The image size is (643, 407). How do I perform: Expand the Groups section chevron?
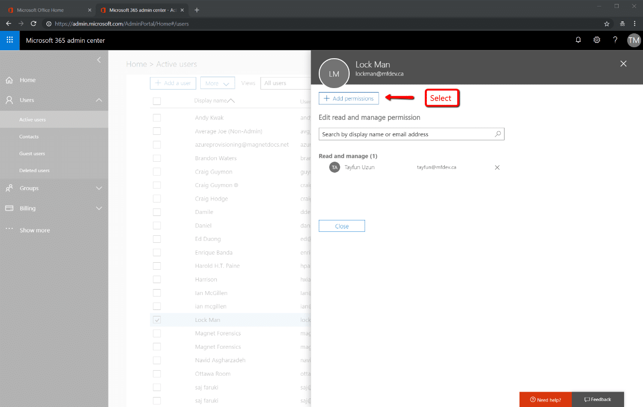[99, 188]
